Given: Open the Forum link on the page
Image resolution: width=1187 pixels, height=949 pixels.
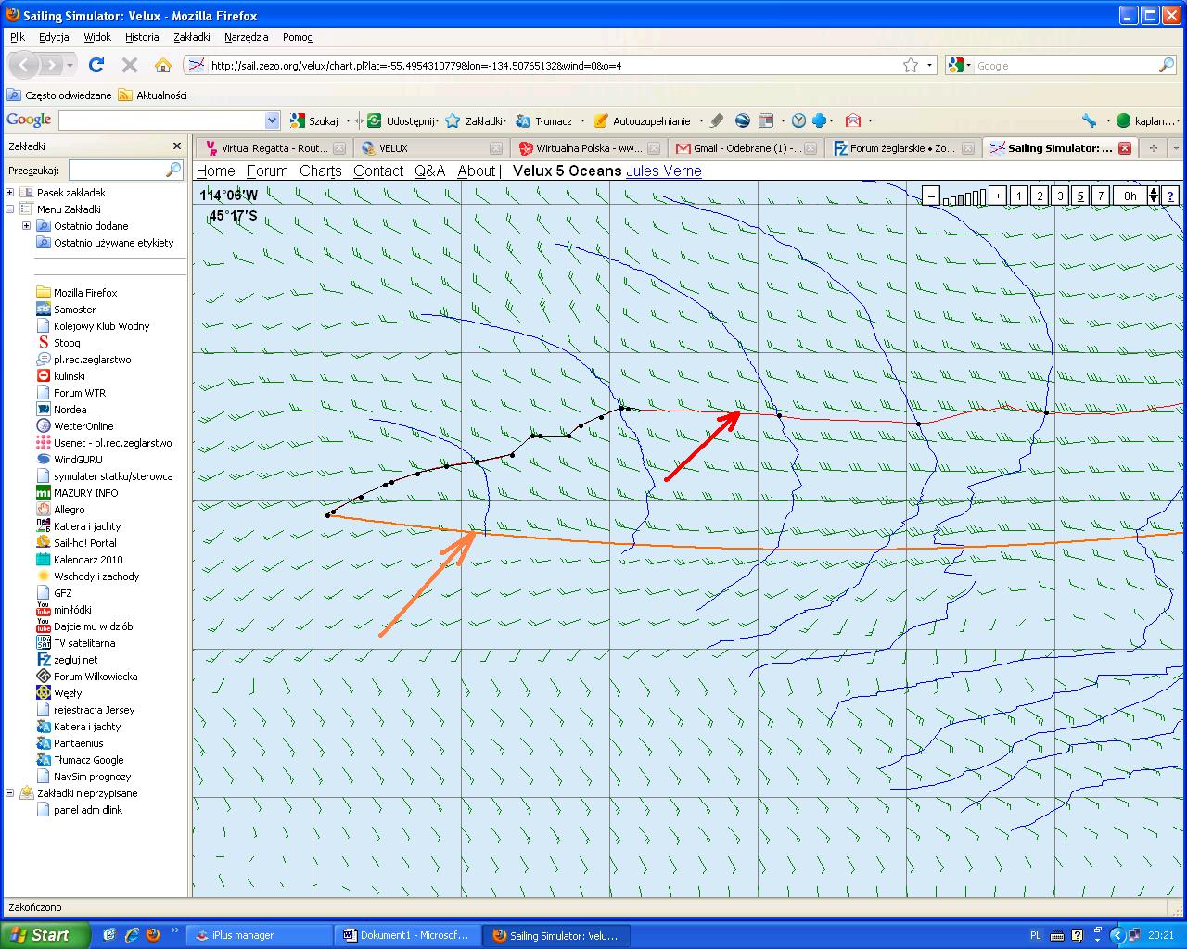Looking at the screenshot, I should pos(267,171).
